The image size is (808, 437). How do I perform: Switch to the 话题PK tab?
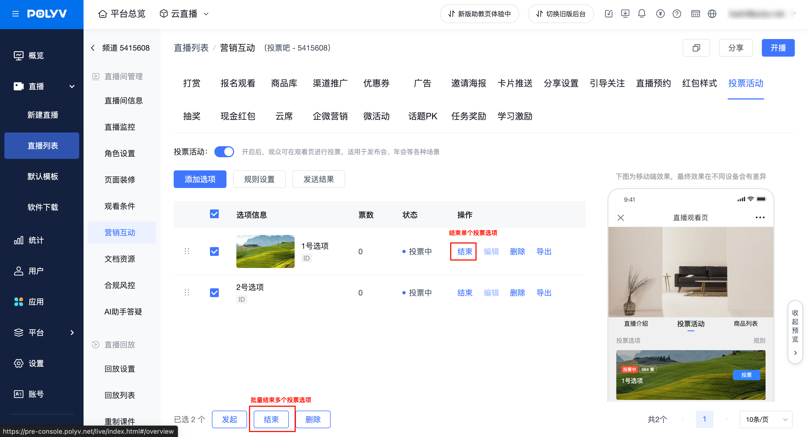click(422, 116)
